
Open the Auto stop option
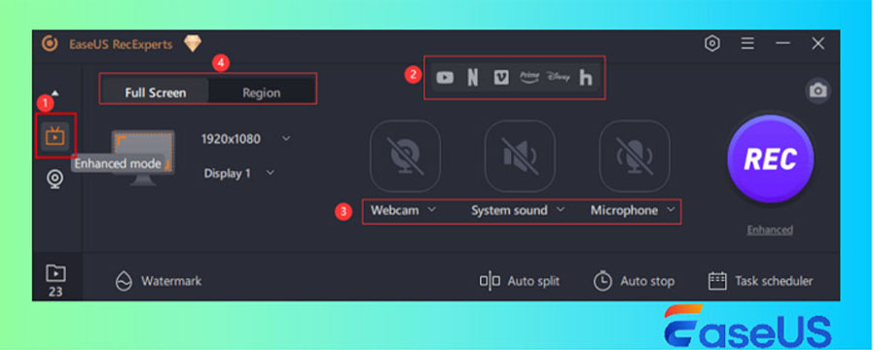pyautogui.click(x=634, y=281)
